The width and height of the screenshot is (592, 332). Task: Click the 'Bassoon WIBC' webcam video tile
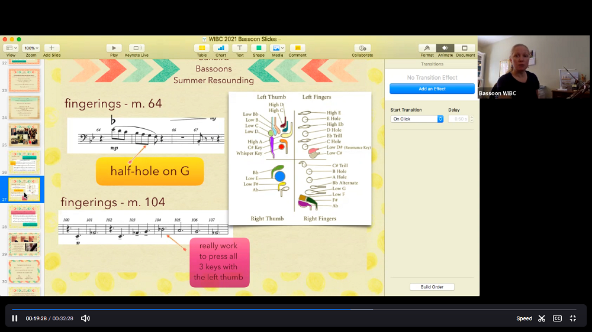click(x=534, y=67)
